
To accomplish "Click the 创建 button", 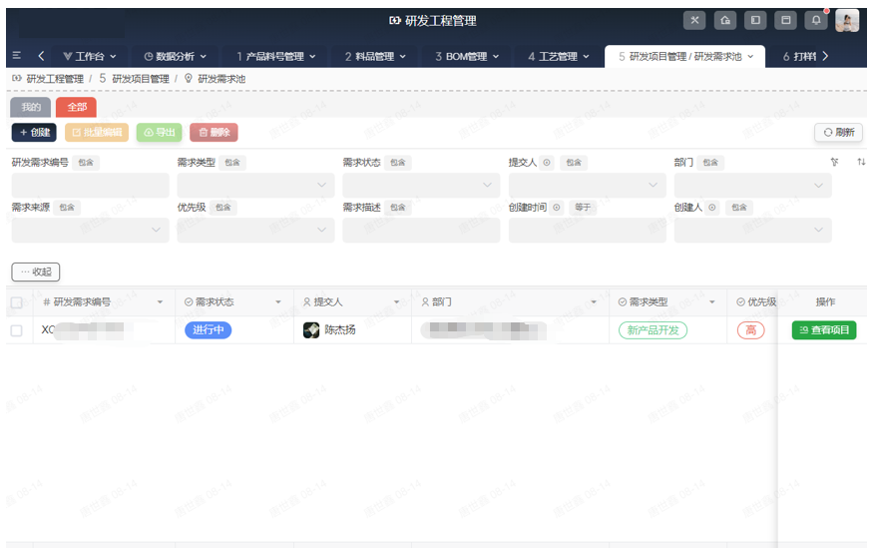I will tap(34, 132).
